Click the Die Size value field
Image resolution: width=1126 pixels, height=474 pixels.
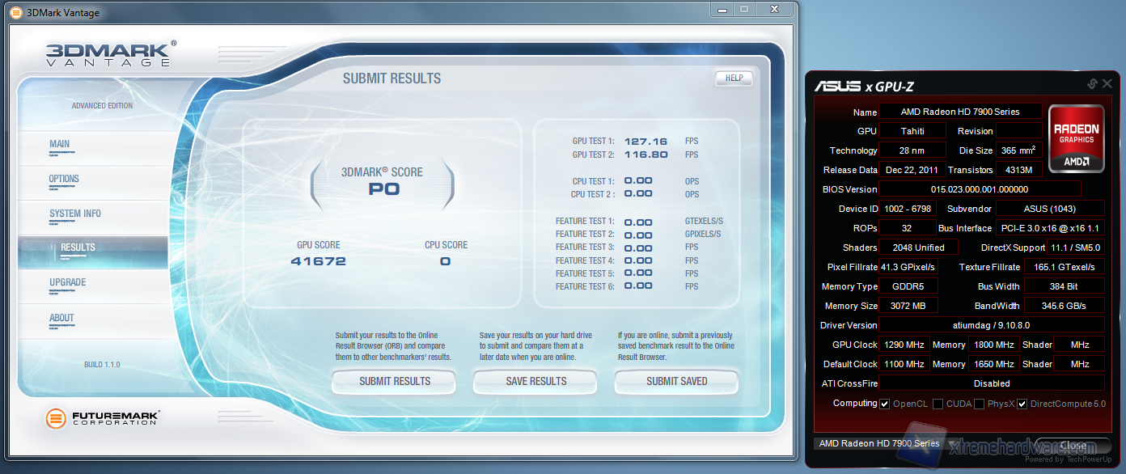pyautogui.click(x=1019, y=150)
